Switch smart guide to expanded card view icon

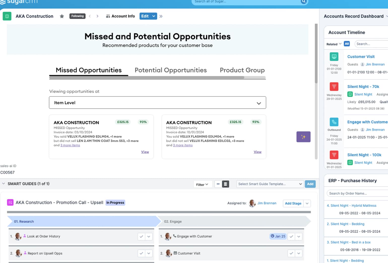tap(225, 184)
